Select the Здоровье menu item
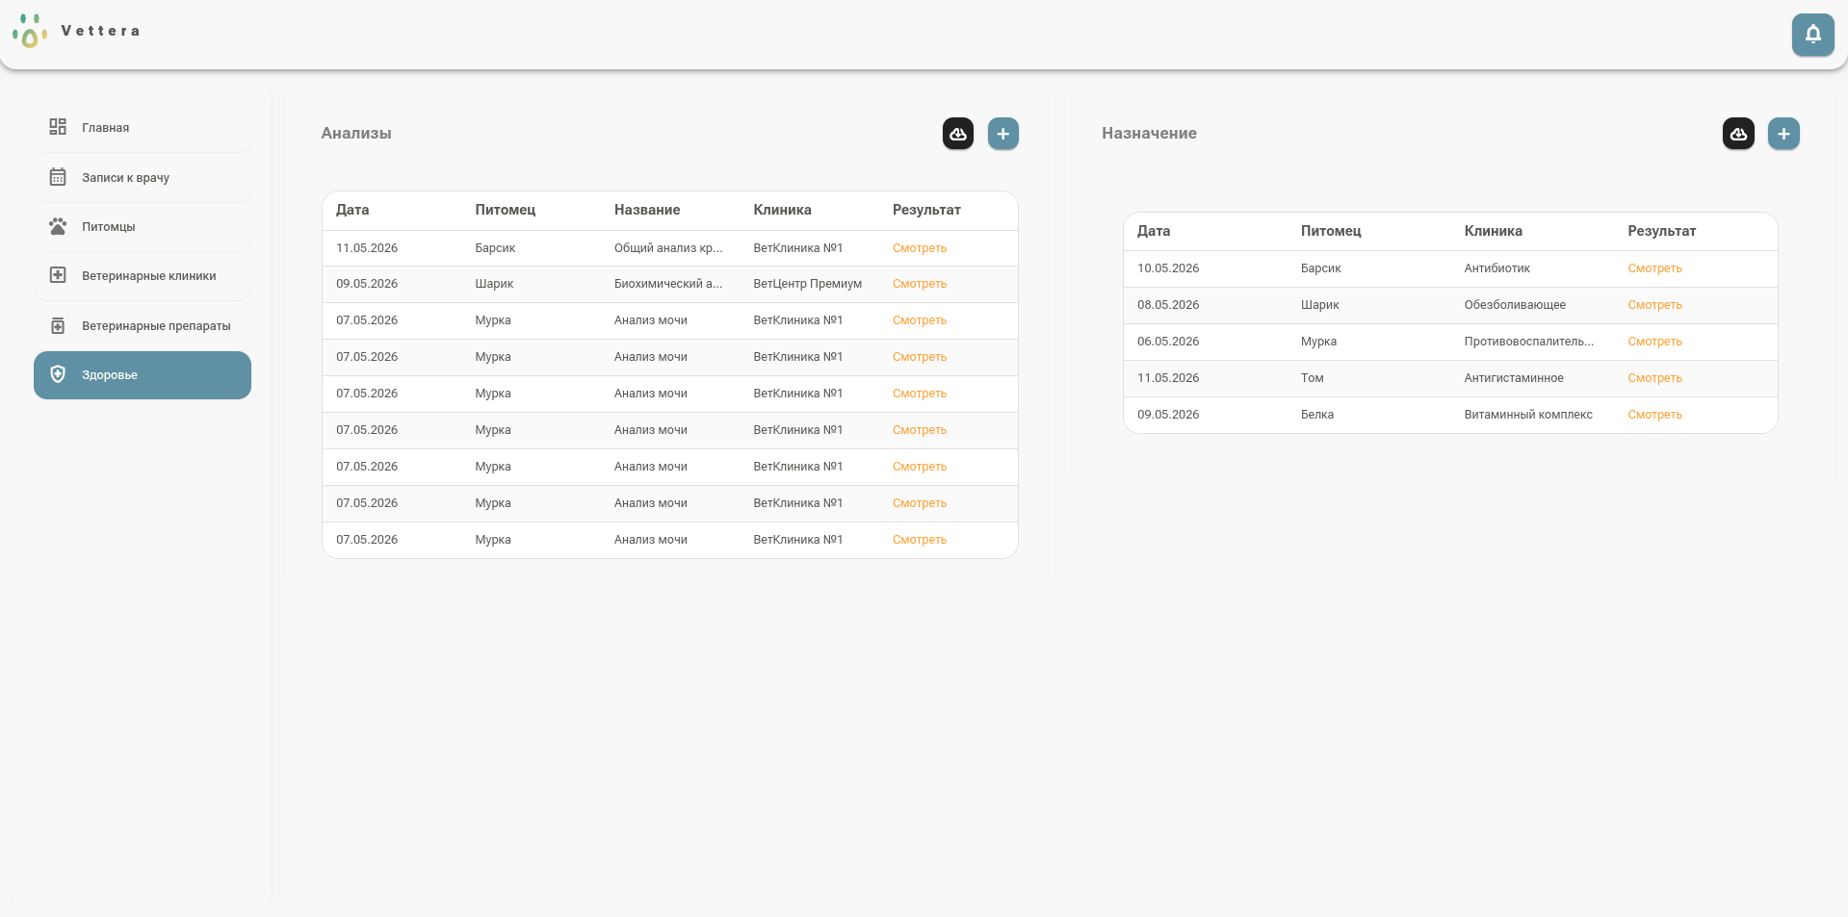This screenshot has height=917, width=1848. pos(143,375)
